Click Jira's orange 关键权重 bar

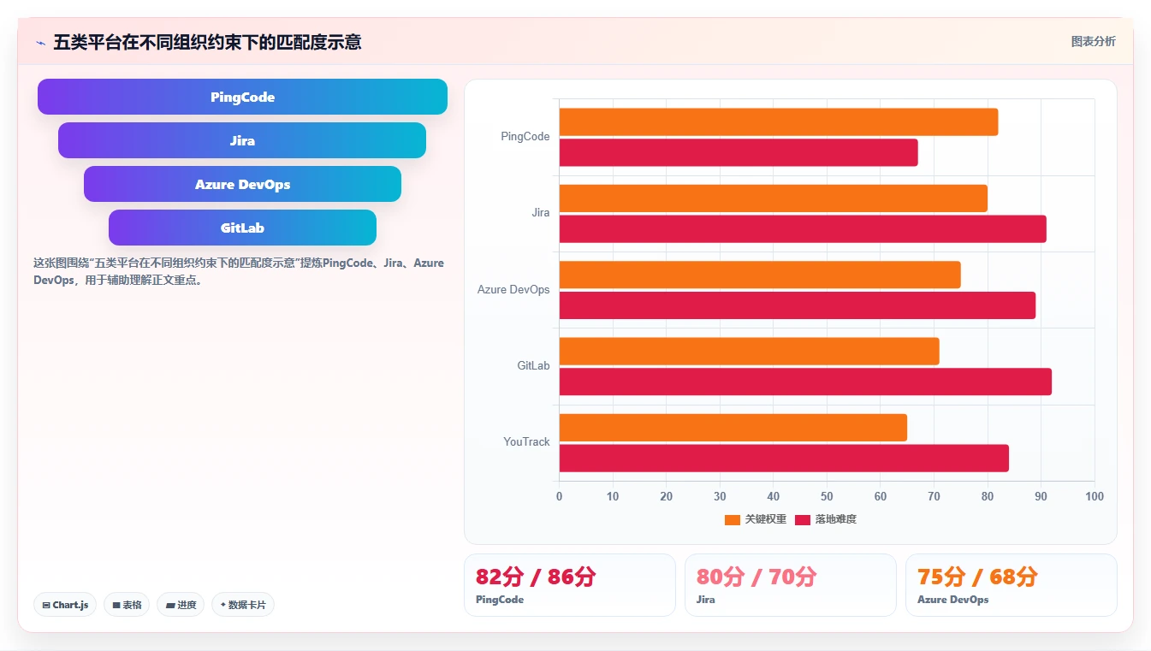[x=774, y=198]
